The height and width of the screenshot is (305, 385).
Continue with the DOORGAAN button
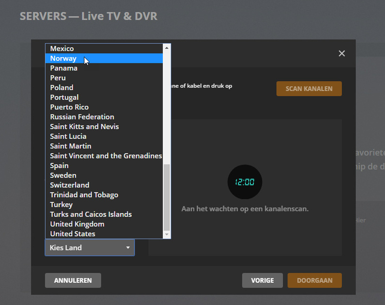(314, 280)
